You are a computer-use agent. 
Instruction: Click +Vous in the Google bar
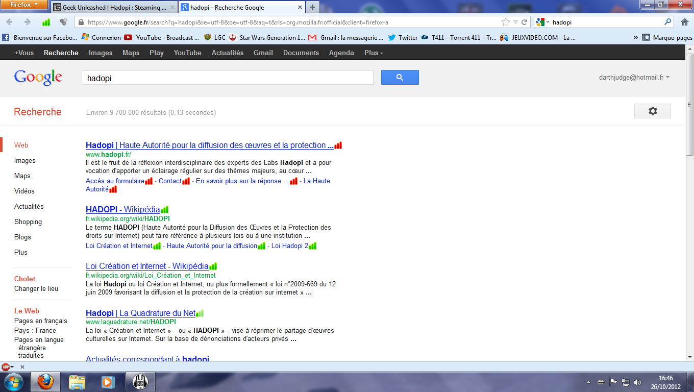[24, 53]
